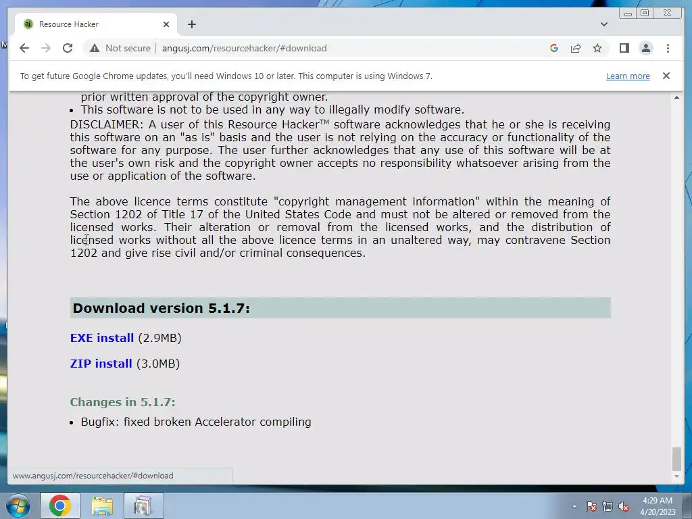Download the EXE install file
The height and width of the screenshot is (519, 692).
102,338
